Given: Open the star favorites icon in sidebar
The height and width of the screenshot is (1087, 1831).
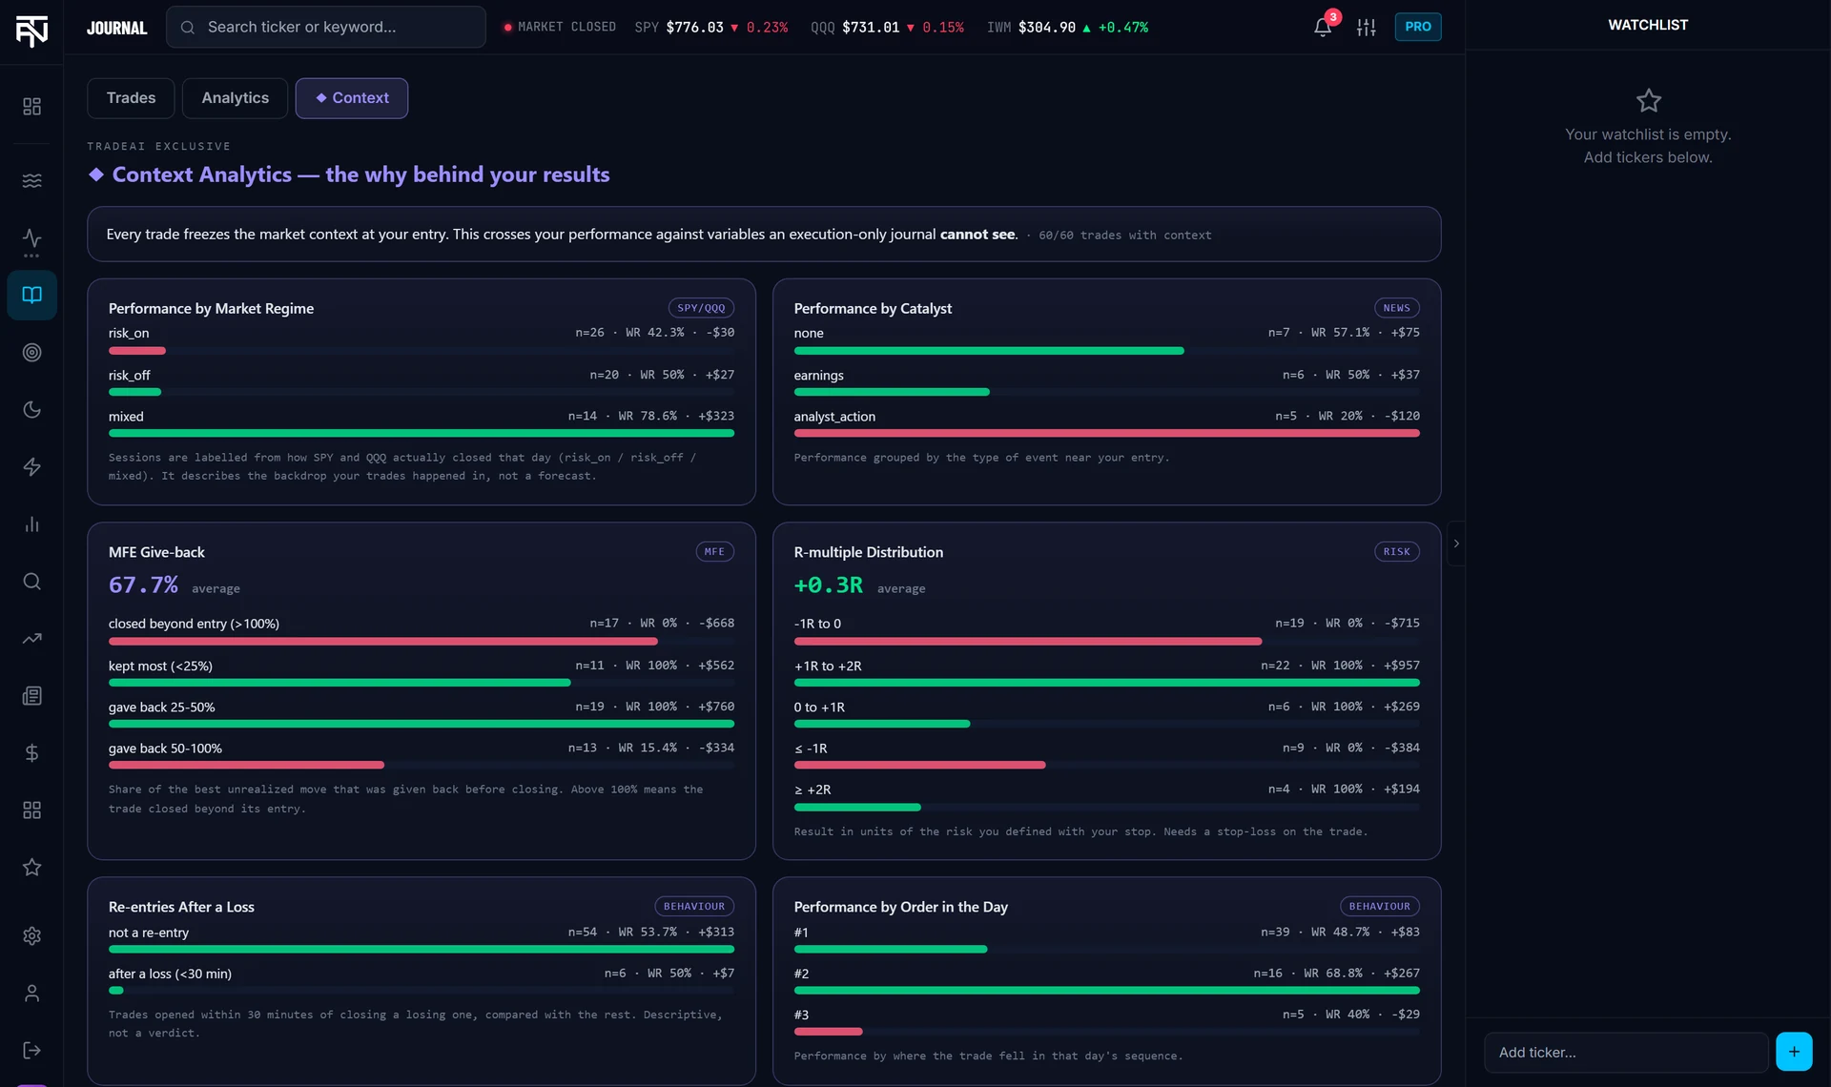Looking at the screenshot, I should [31, 868].
